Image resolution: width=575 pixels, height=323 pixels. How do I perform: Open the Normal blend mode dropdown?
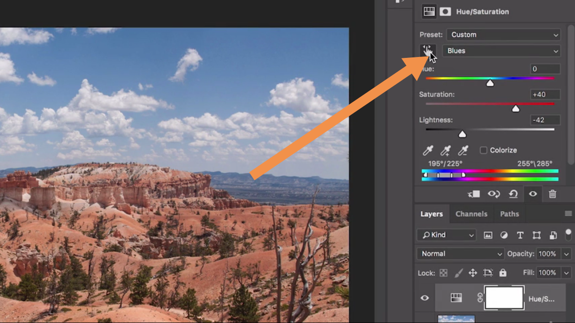tap(461, 253)
